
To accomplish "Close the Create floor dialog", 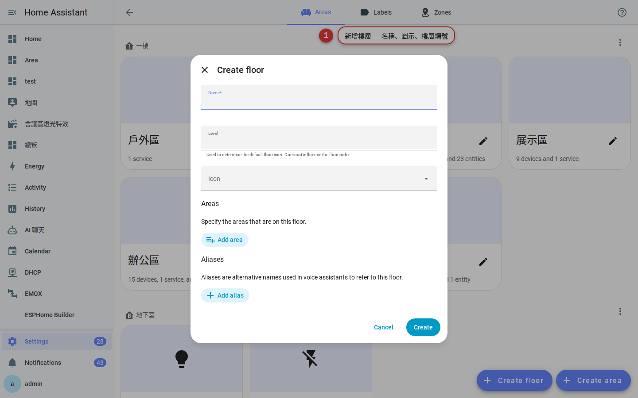I will click(x=205, y=70).
